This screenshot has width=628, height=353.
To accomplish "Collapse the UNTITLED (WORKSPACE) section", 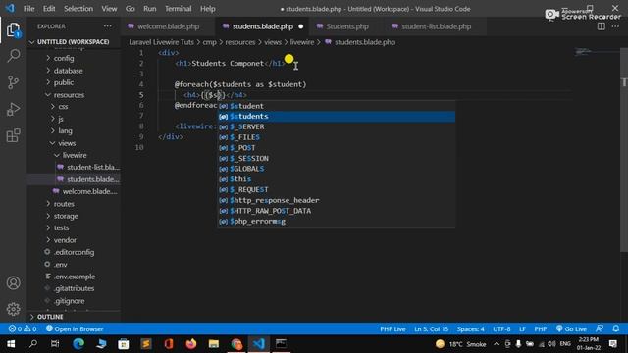I will (73, 42).
